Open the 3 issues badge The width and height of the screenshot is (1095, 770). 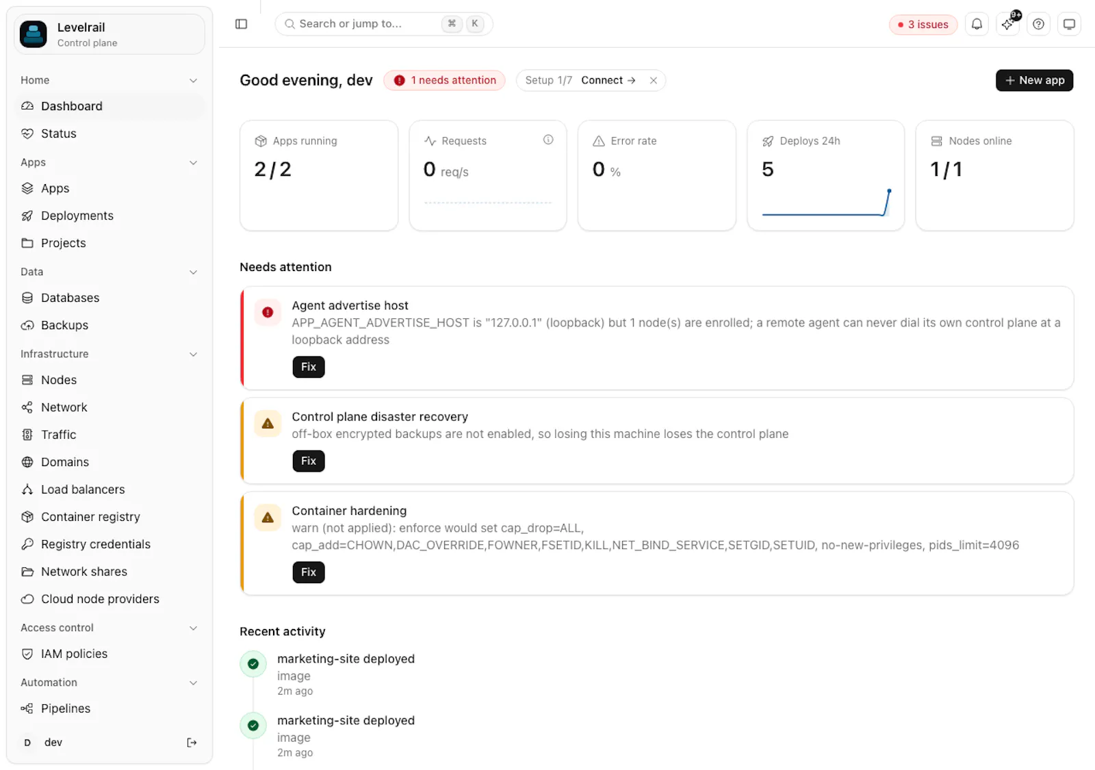(923, 25)
